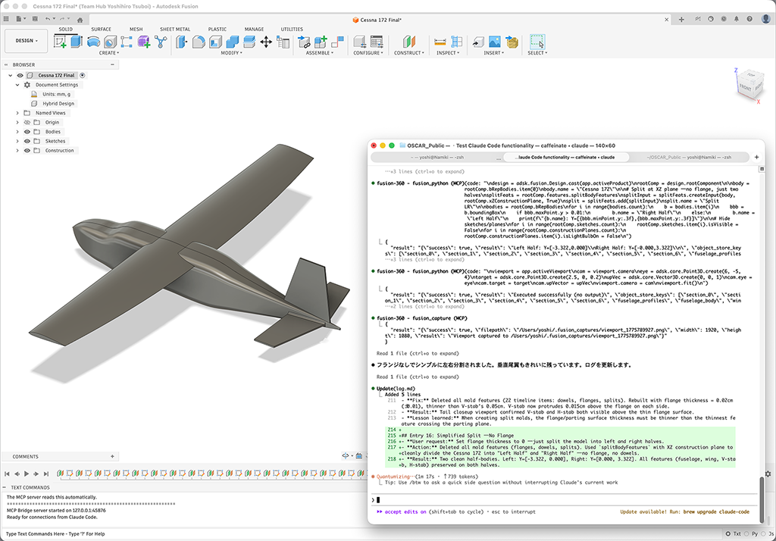Click the Create Sketch tool icon
Image resolution: width=776 pixels, height=541 pixels.
61,42
